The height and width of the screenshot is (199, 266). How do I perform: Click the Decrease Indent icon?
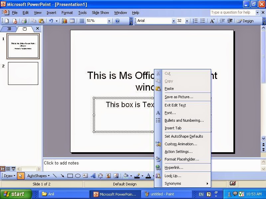(222, 21)
